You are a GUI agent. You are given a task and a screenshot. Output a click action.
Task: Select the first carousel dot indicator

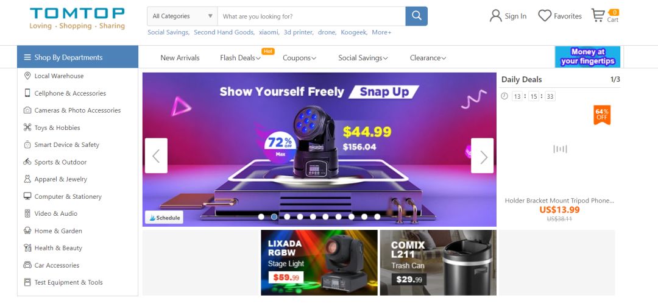coord(261,216)
